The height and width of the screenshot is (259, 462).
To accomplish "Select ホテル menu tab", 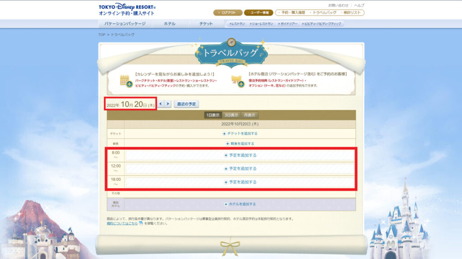I will pyautogui.click(x=170, y=23).
